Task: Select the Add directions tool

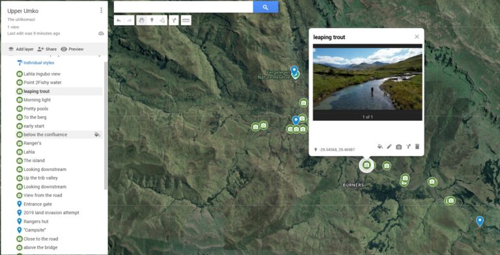Action: [x=174, y=20]
